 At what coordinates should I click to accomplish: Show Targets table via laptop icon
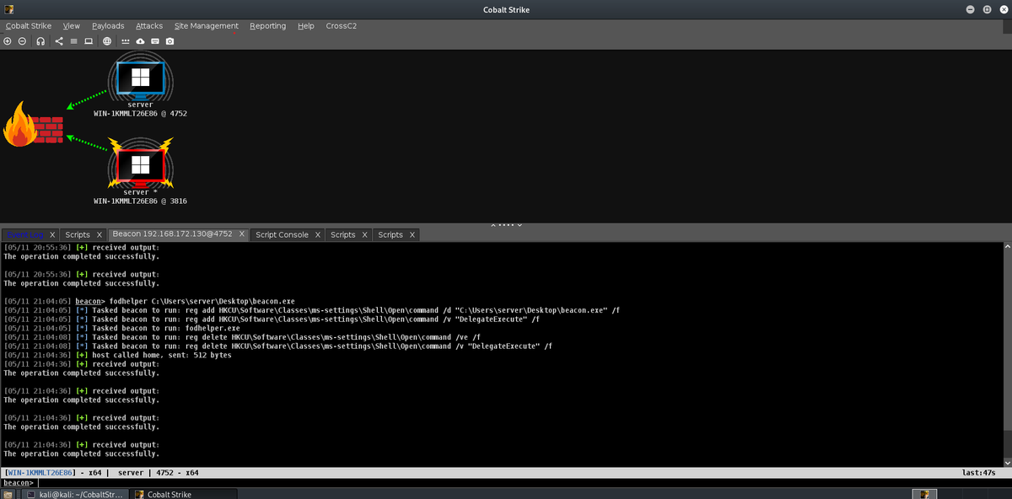(89, 41)
